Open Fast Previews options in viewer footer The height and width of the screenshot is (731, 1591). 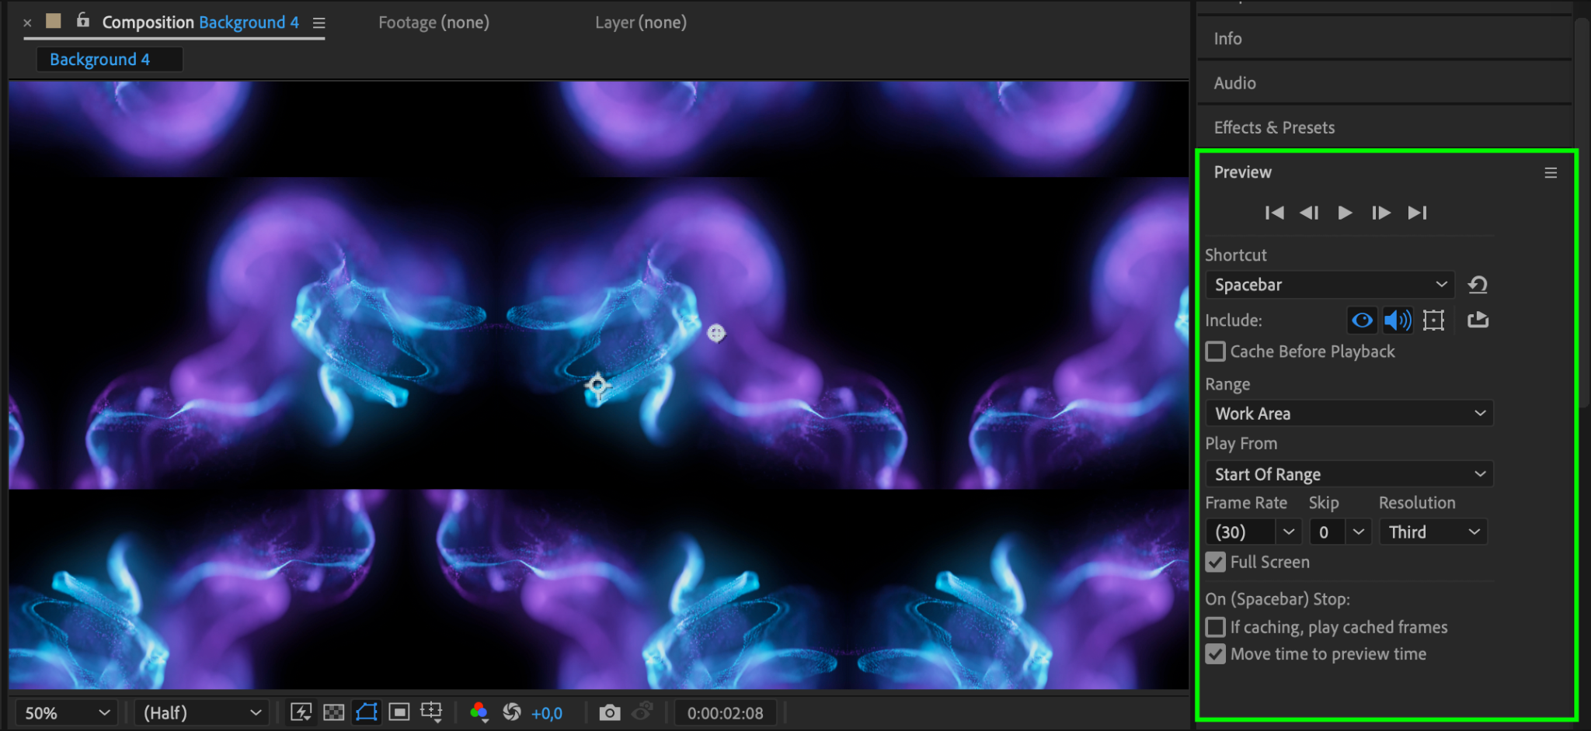click(301, 712)
